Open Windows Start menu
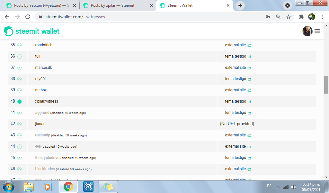Screen dimensions: 329x193 9,187
